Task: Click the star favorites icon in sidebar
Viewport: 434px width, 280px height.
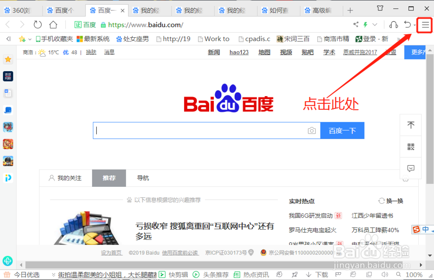Action: tap(8, 59)
